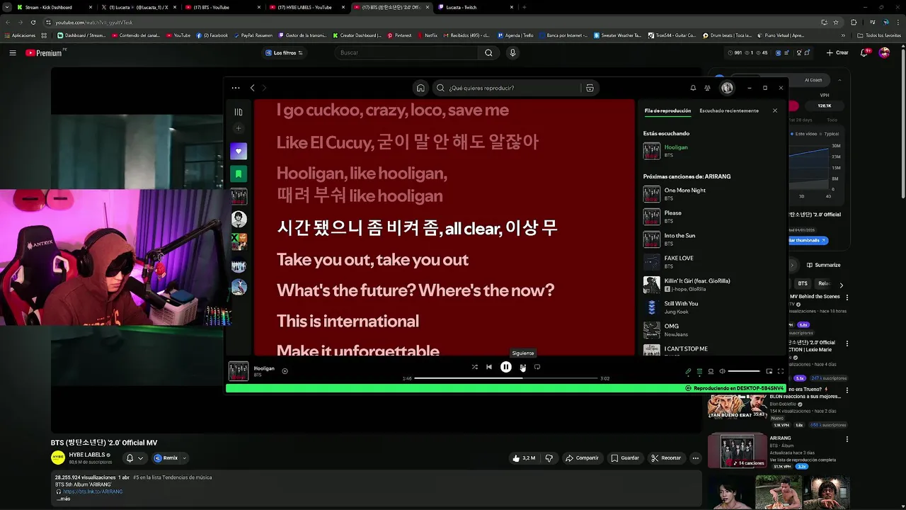Pause the Hooligan track in Spotify

[506, 367]
